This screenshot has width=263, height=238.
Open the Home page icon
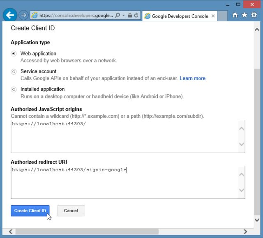click(235, 15)
